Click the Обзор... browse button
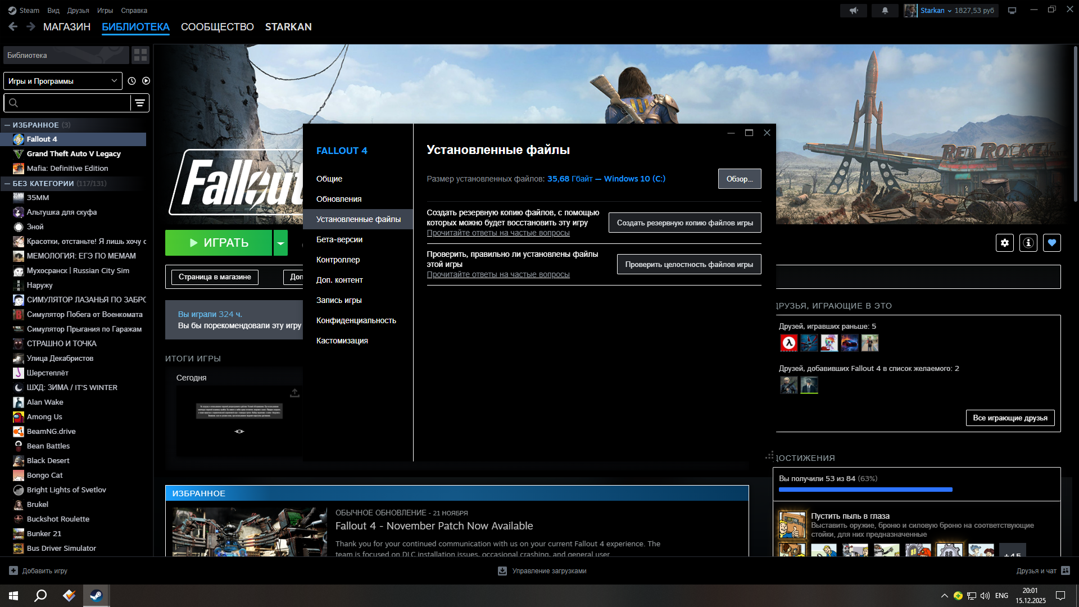 (x=740, y=179)
